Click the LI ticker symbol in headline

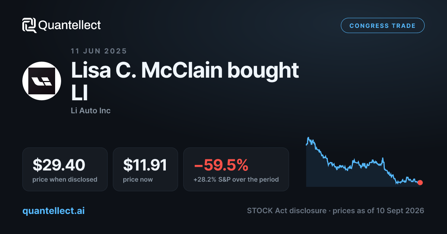tap(79, 94)
